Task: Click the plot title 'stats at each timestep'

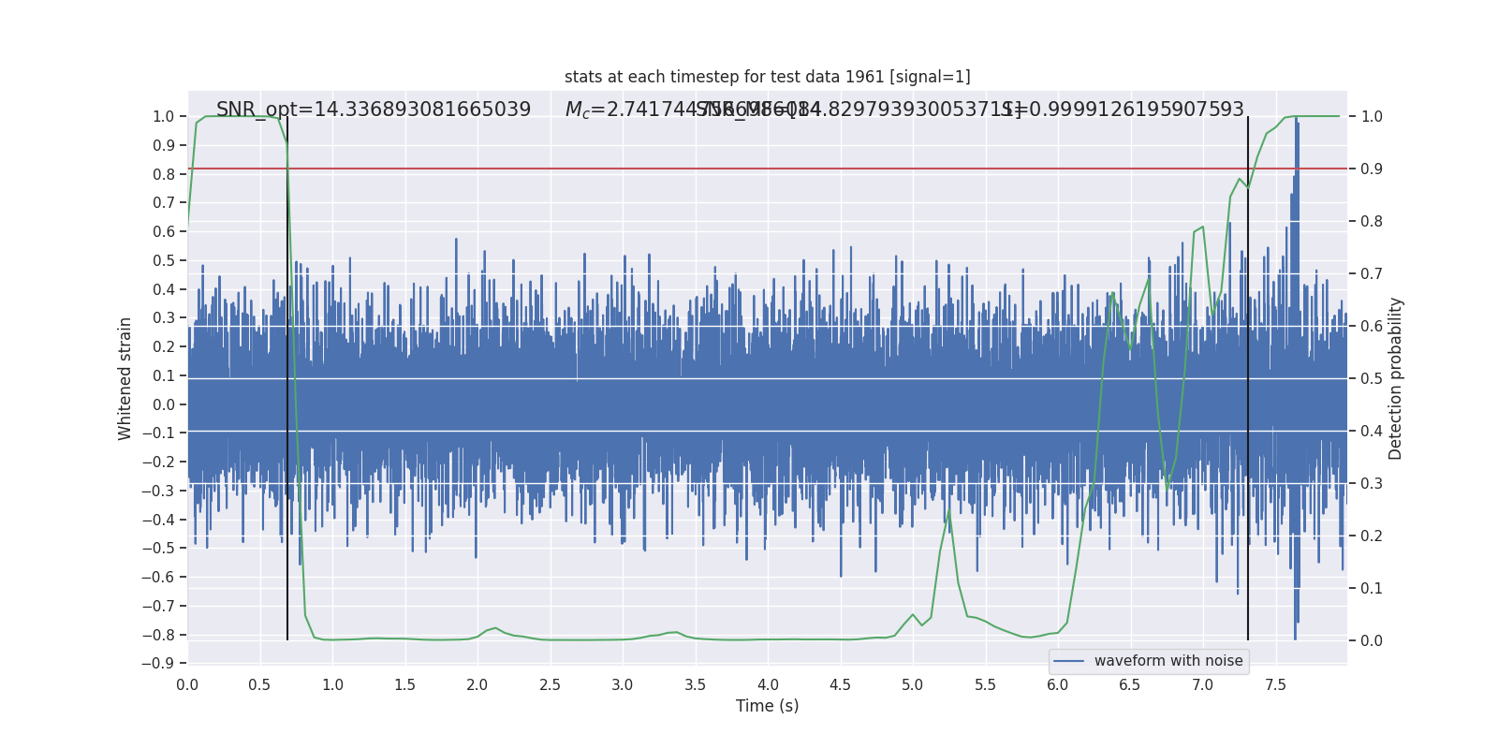Action: 767,77
